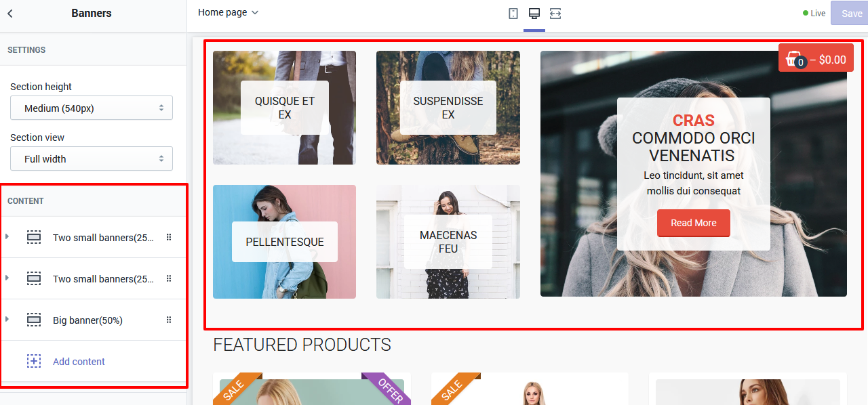The width and height of the screenshot is (868, 405).
Task: Open the Section view dropdown
Action: pyautogui.click(x=92, y=158)
